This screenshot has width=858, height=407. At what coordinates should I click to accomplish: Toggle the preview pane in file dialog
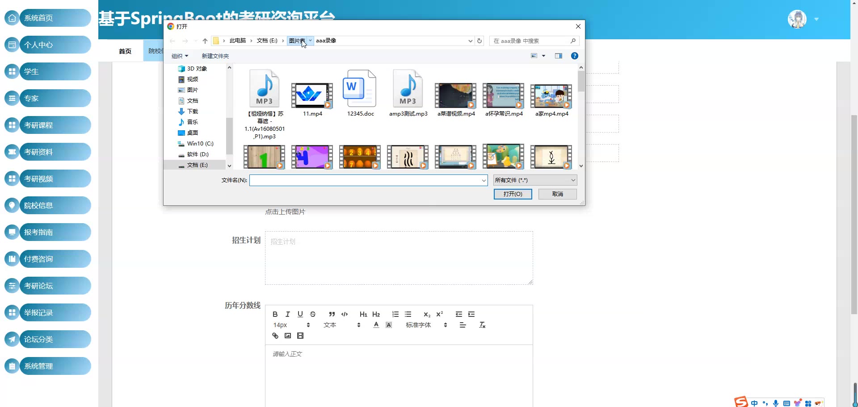coord(559,56)
